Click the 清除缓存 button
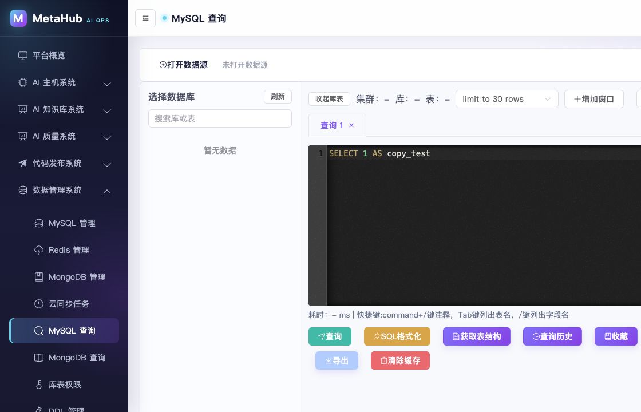Screen dimensions: 641x412 (400, 360)
